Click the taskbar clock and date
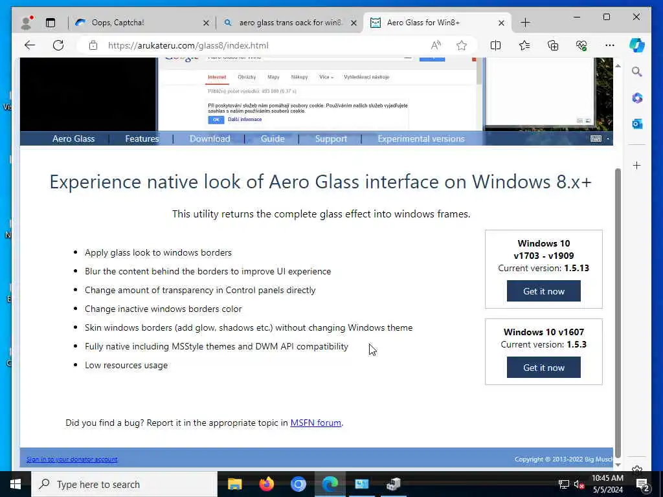 coord(607,484)
